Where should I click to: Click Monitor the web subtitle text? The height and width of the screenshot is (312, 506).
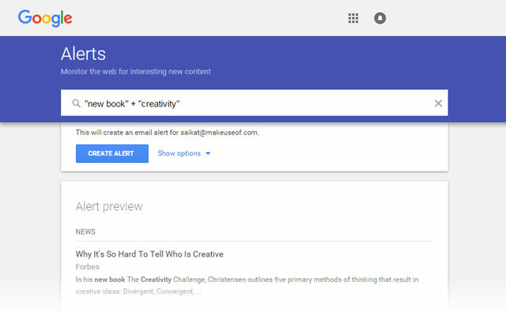(136, 72)
